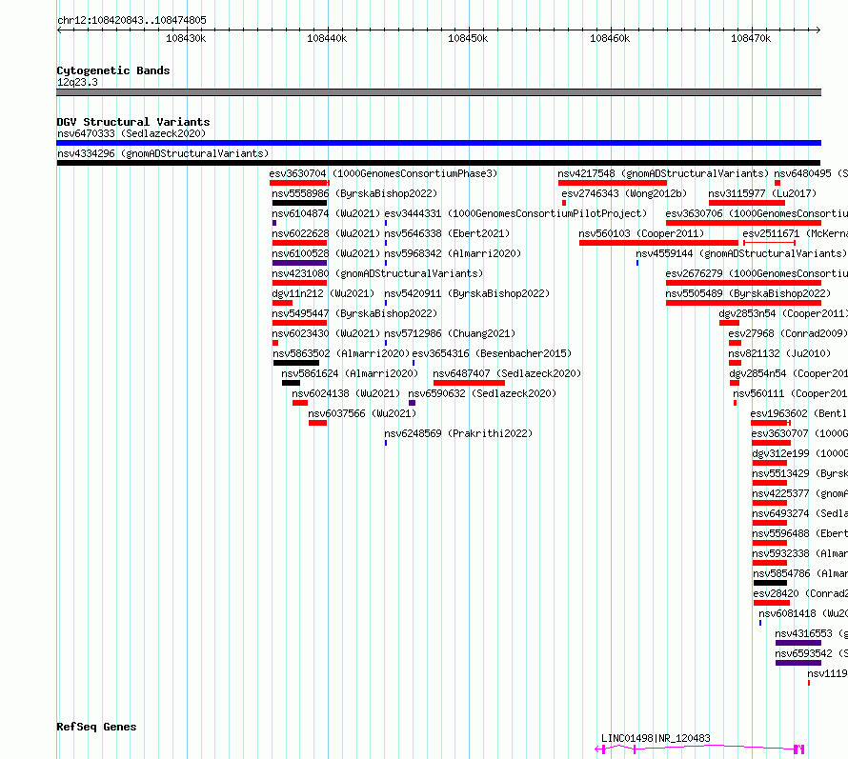Select dgv312e199 variant label

click(799, 453)
